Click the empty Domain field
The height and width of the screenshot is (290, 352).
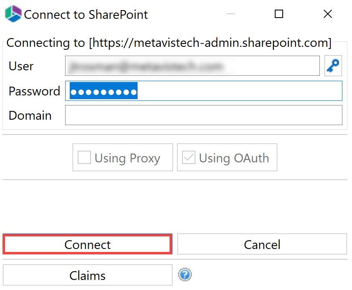pos(203,115)
